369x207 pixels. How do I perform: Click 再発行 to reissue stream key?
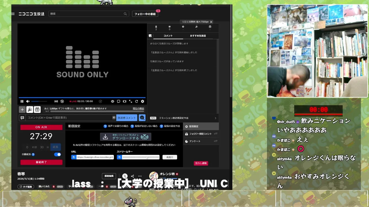[x=170, y=157]
